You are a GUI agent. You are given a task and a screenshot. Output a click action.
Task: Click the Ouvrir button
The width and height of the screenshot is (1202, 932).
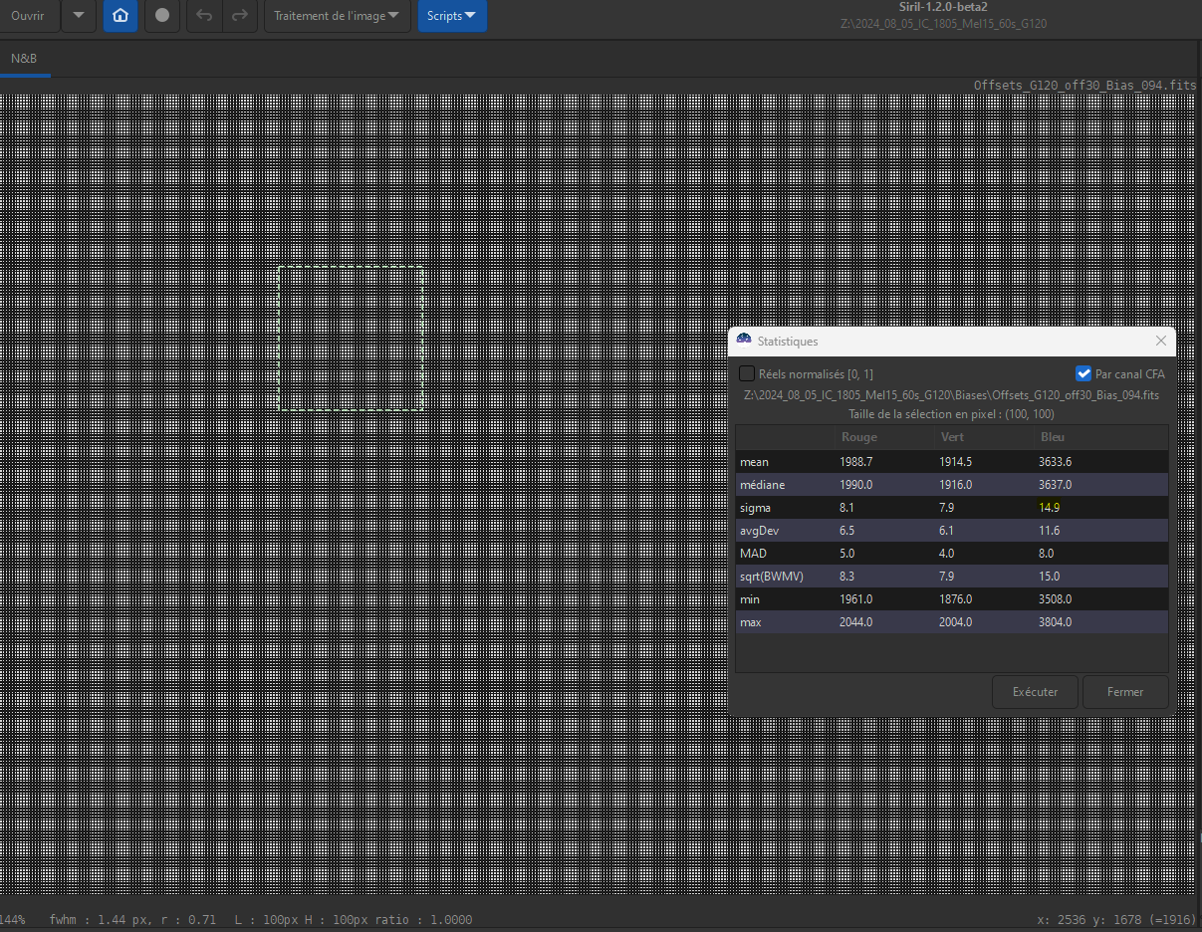coord(28,16)
